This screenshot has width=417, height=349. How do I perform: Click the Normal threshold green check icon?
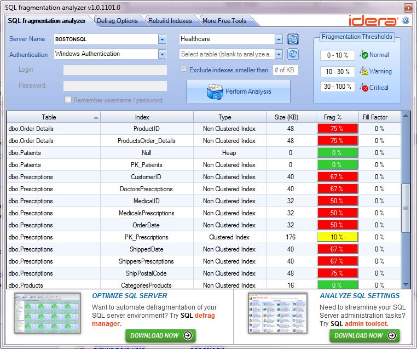pos(364,55)
